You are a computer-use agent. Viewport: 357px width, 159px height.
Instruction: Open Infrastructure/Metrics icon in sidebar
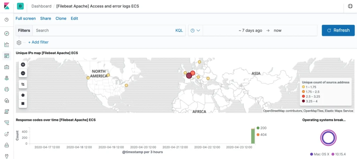tap(7, 100)
